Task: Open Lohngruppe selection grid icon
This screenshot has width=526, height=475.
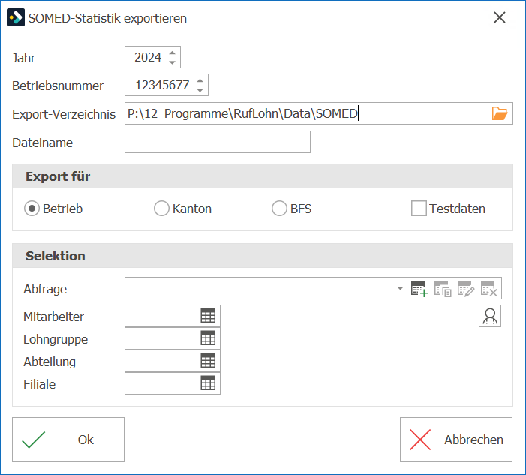Action: pos(208,338)
